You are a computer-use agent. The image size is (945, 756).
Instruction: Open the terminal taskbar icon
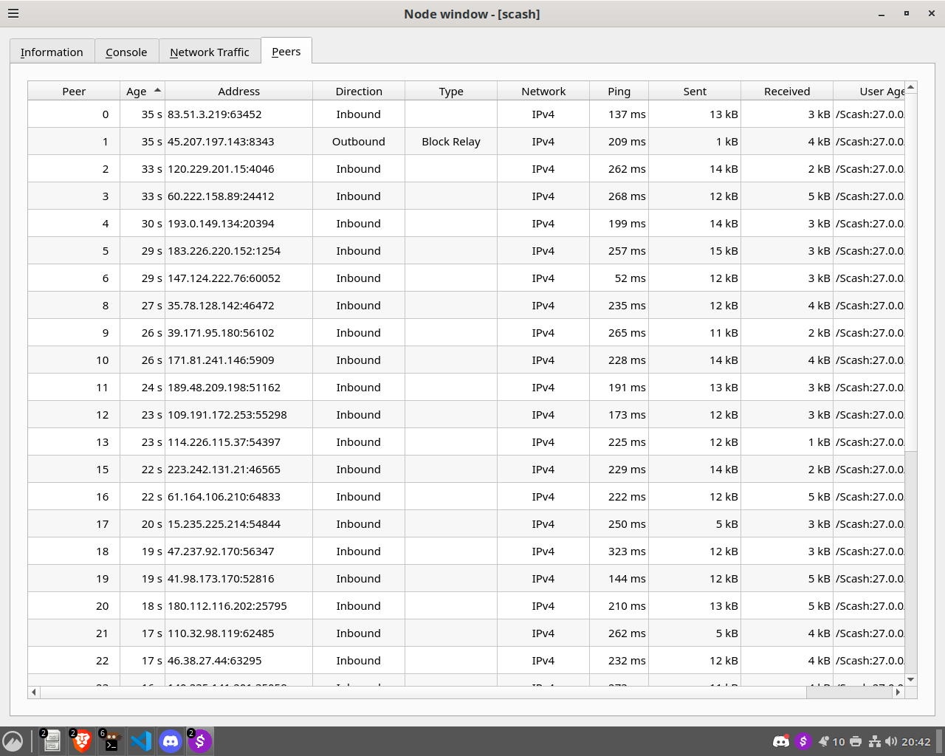111,741
